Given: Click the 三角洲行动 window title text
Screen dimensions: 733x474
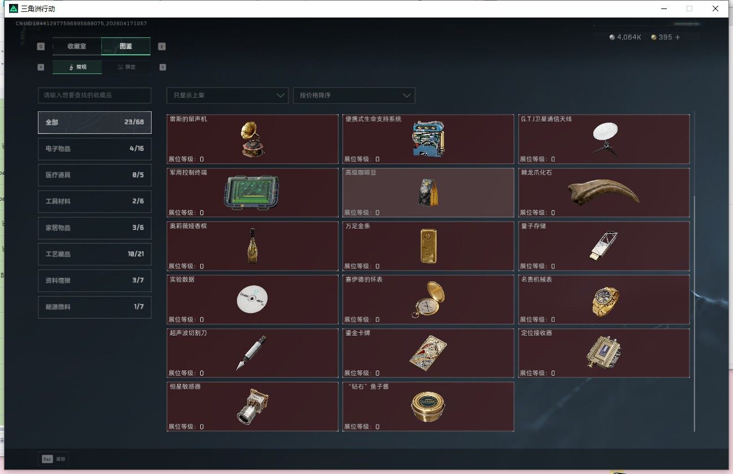Looking at the screenshot, I should click(x=38, y=9).
